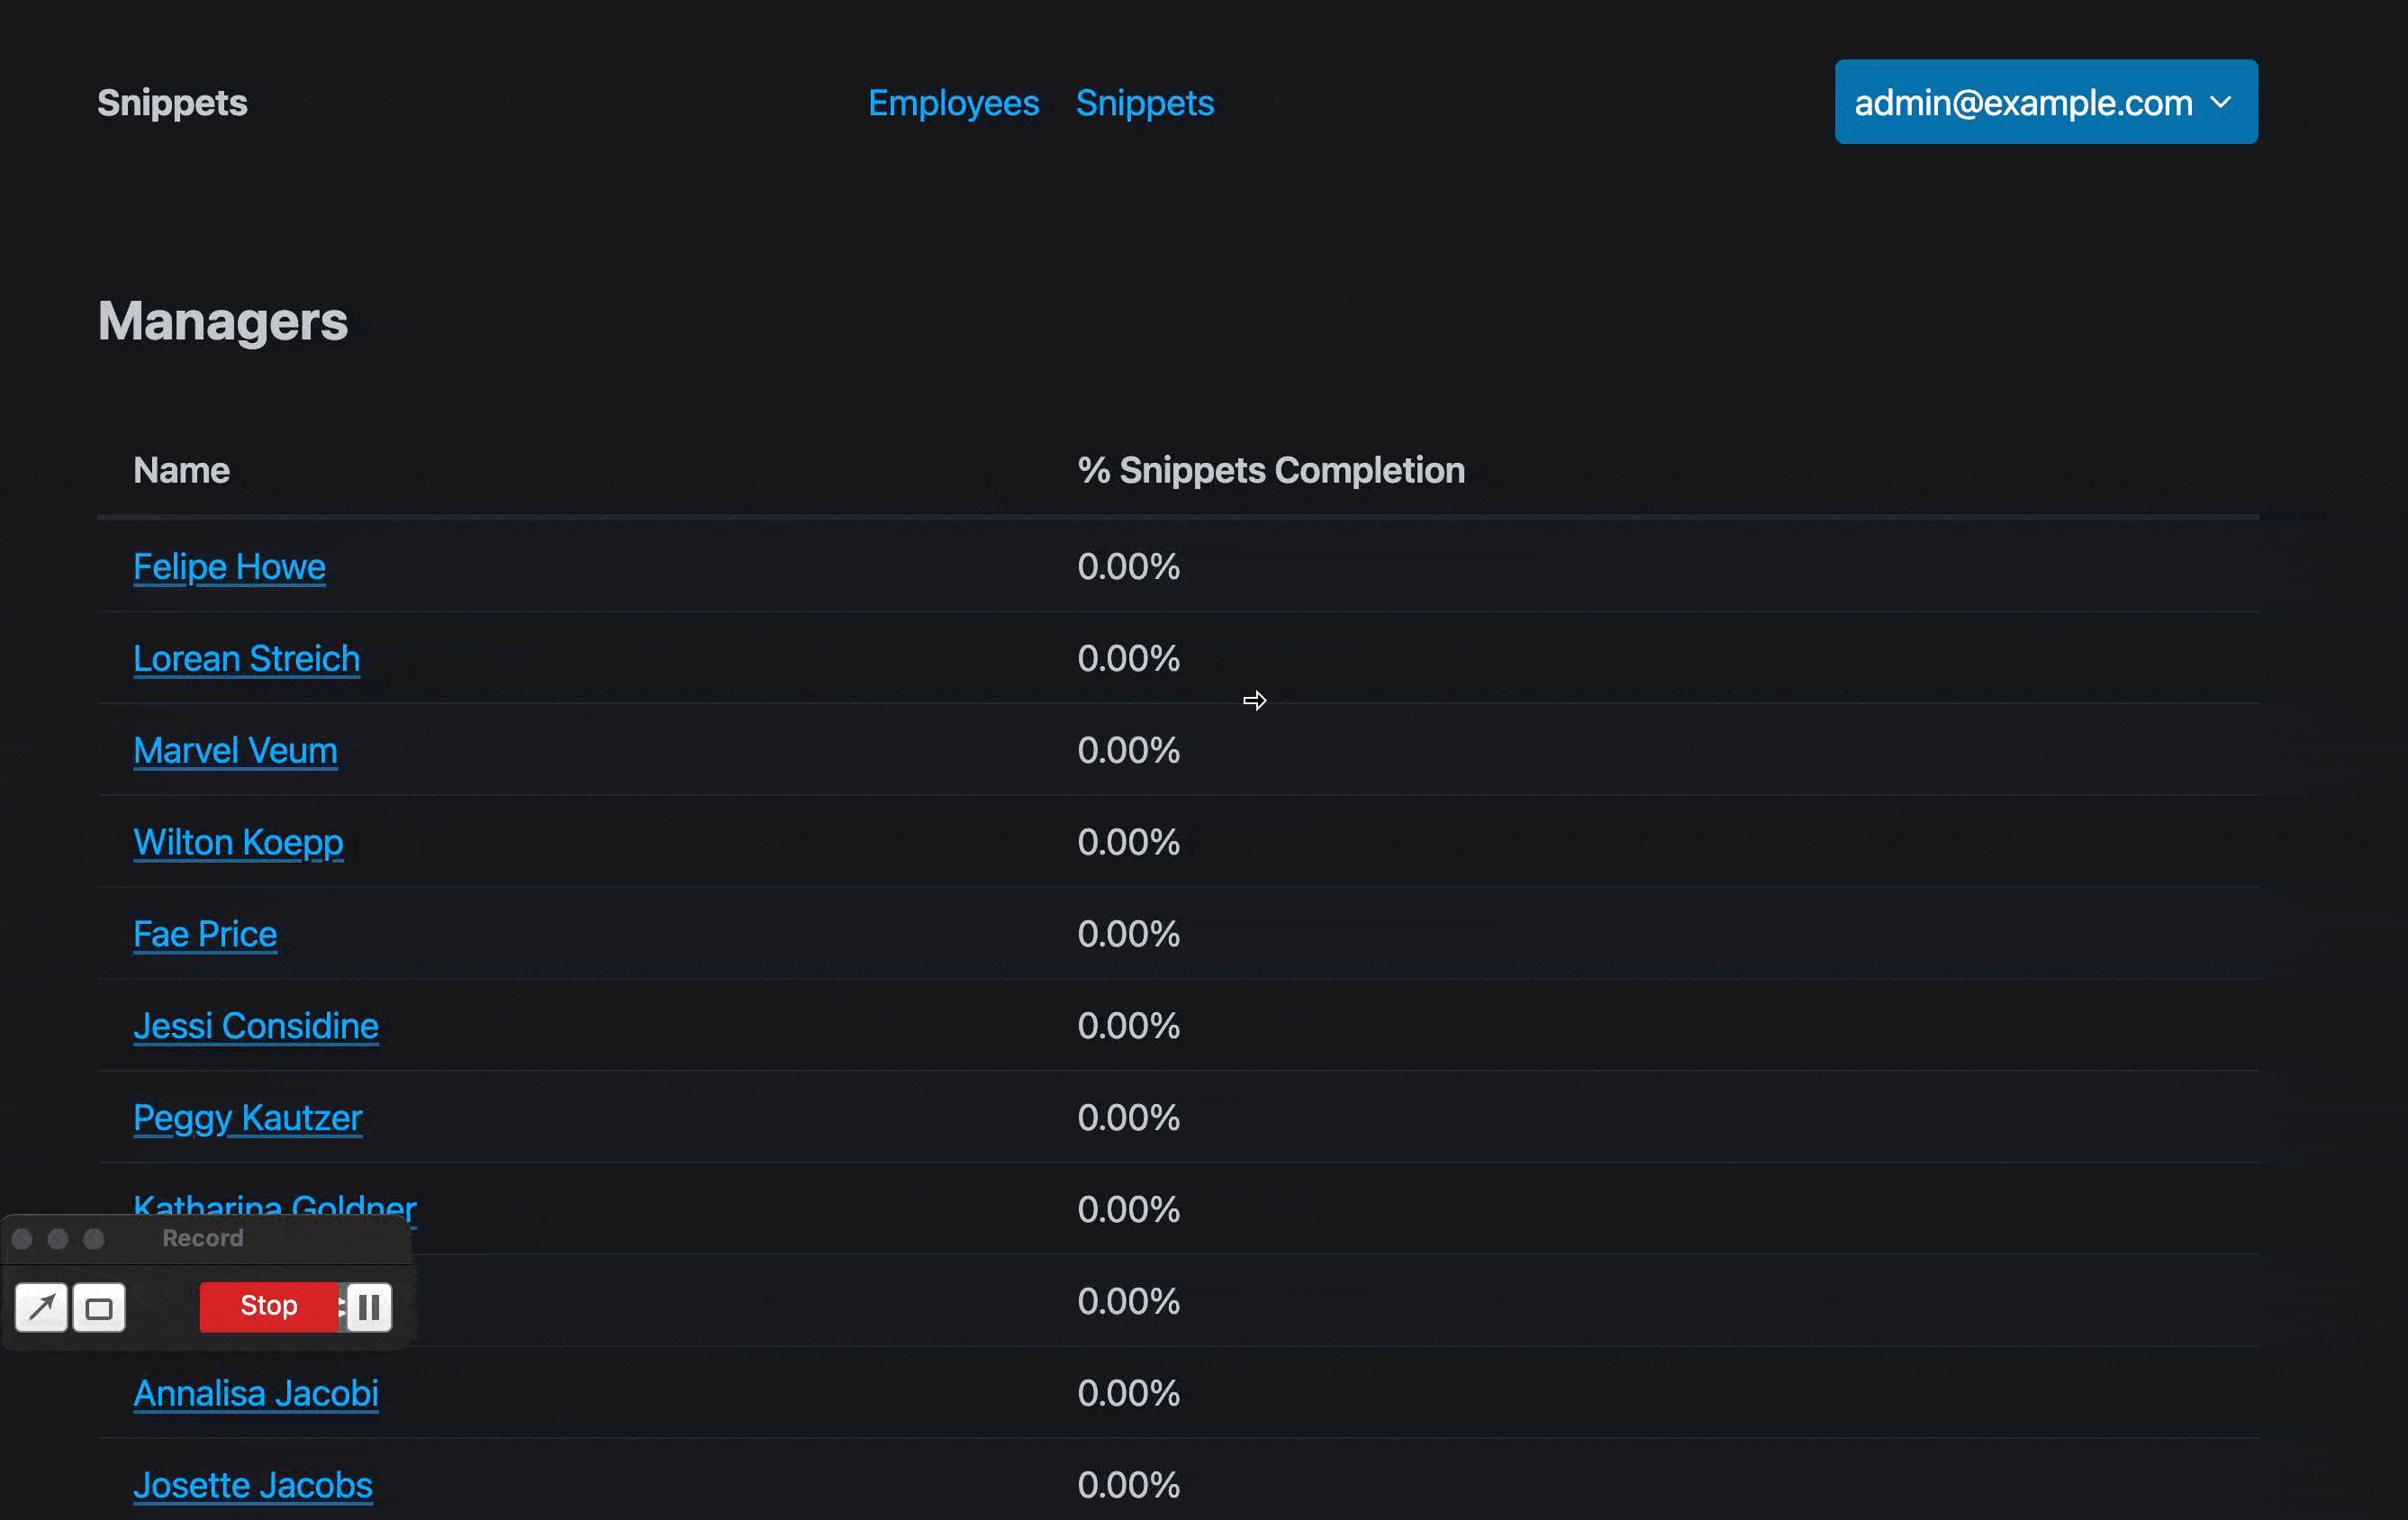
Task: Sort by the Name column header
Action: pyautogui.click(x=180, y=470)
